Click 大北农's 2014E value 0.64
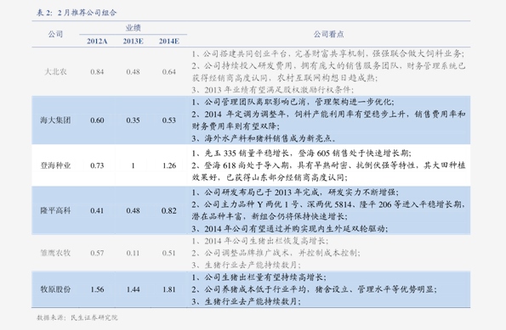The width and height of the screenshot is (506, 330). coord(168,72)
